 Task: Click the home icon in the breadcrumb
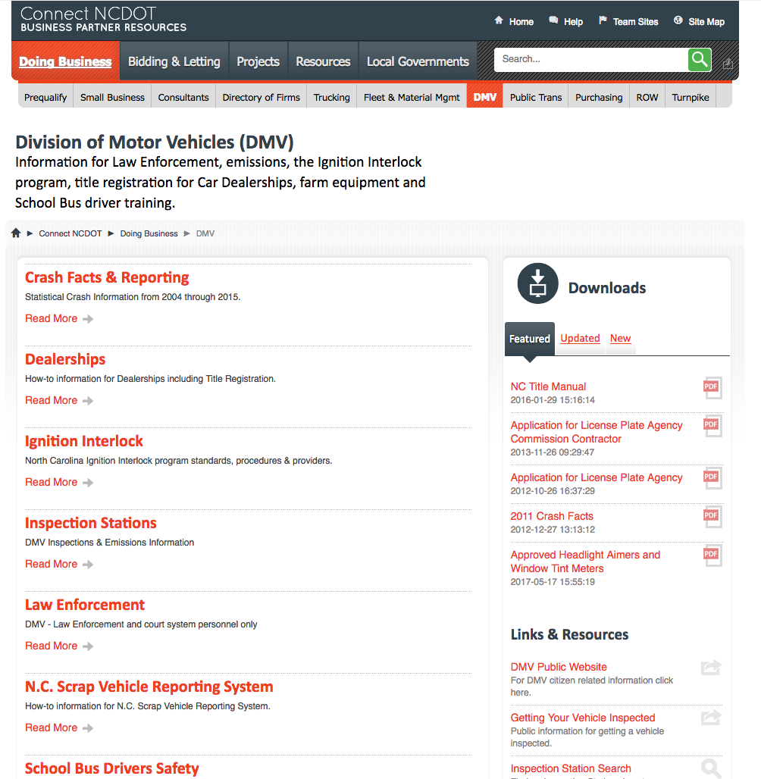click(x=16, y=233)
